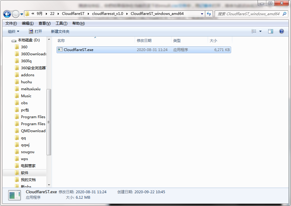Click the 6,271 KB size cell
291x206 pixels.
click(x=222, y=50)
